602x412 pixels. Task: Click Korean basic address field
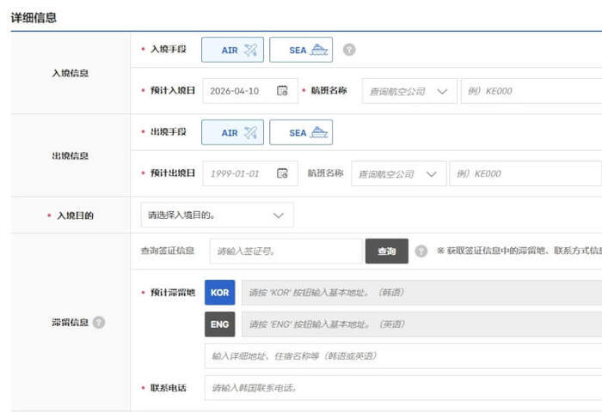pyautogui.click(x=422, y=293)
